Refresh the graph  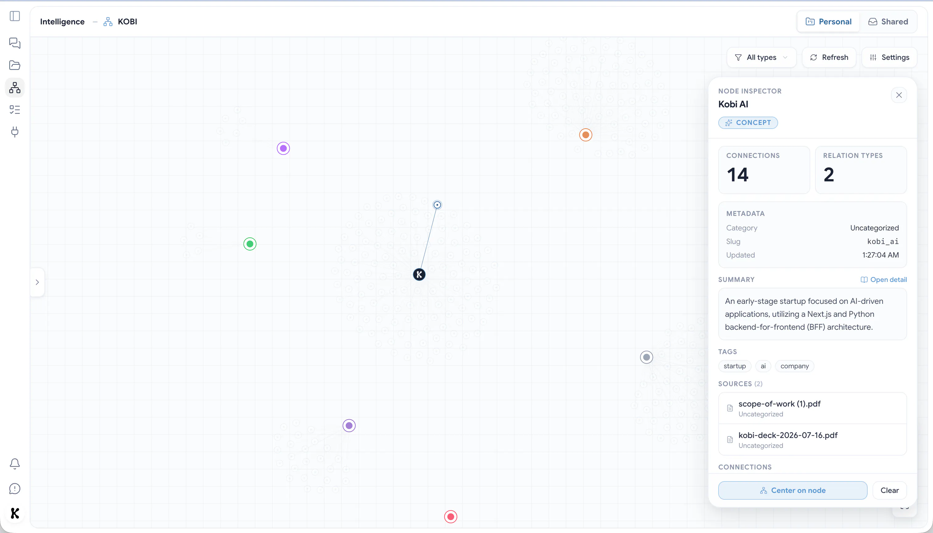pos(829,57)
